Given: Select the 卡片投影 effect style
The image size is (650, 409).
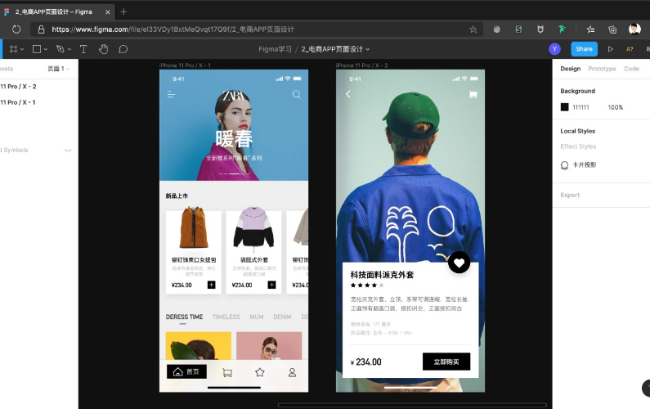Looking at the screenshot, I should pyautogui.click(x=585, y=165).
